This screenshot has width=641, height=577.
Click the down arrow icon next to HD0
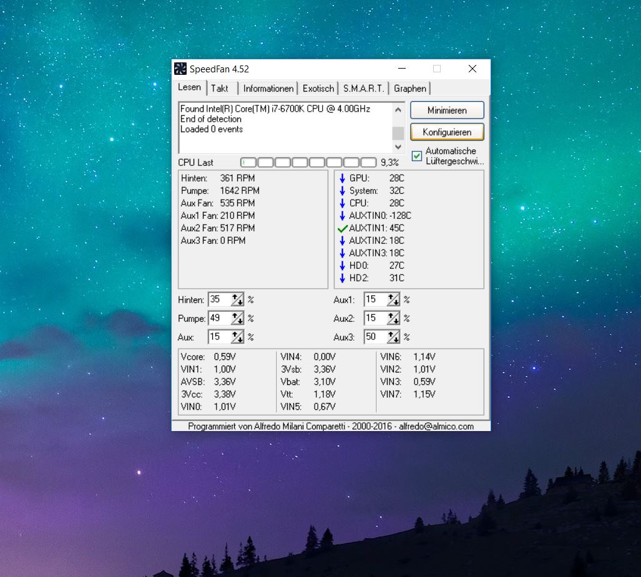pos(343,266)
